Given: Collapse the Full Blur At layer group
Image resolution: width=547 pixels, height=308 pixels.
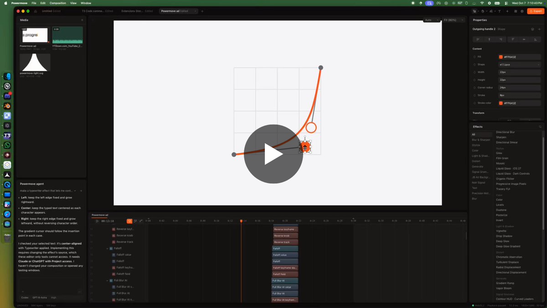Looking at the screenshot, I should 108,280.
